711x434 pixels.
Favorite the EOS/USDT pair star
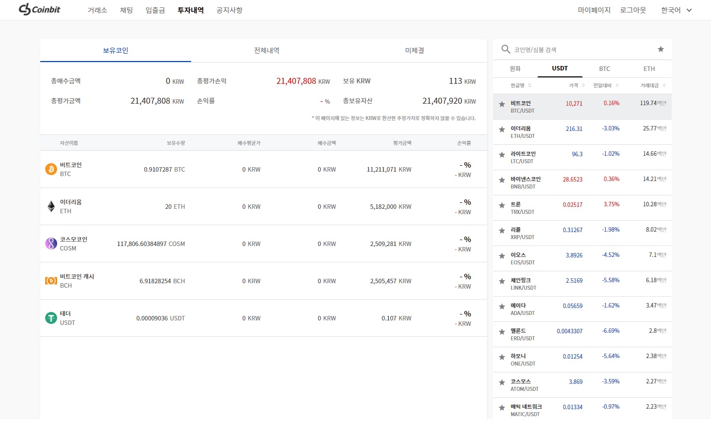501,256
